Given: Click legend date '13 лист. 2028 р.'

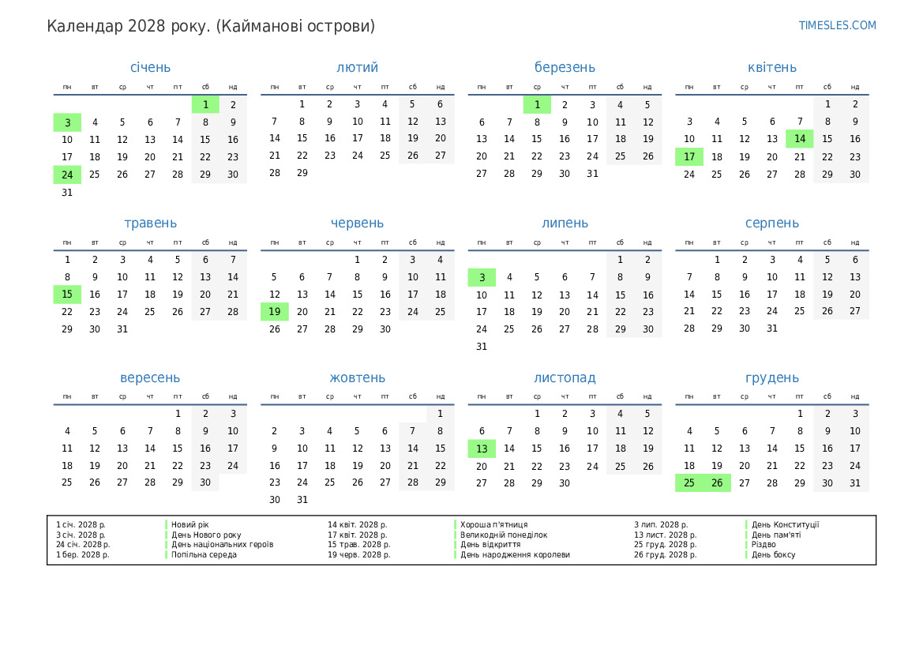Looking at the screenshot, I should pyautogui.click(x=665, y=535).
